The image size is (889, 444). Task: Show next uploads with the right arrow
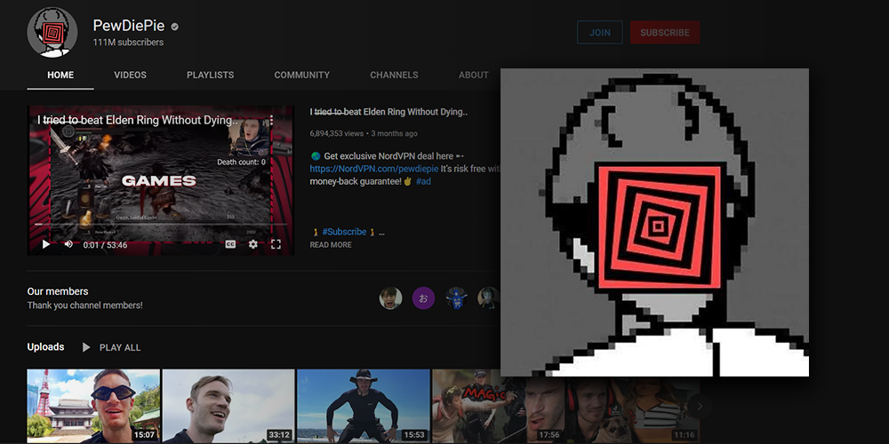tap(700, 406)
